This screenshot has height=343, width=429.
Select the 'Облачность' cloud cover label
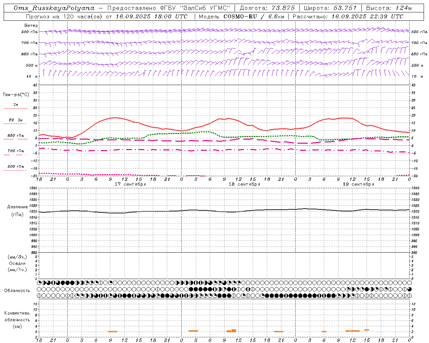point(17,291)
